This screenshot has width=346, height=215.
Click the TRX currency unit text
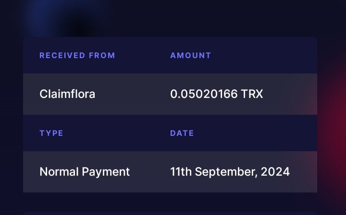[252, 94]
